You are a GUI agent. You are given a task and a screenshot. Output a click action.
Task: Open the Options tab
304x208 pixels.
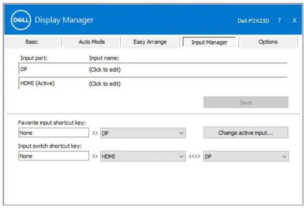268,42
